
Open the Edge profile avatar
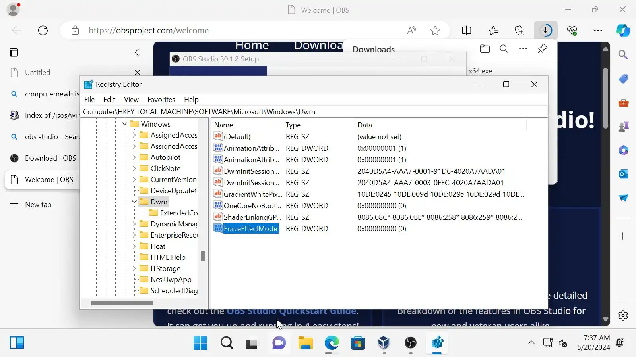click(13, 10)
